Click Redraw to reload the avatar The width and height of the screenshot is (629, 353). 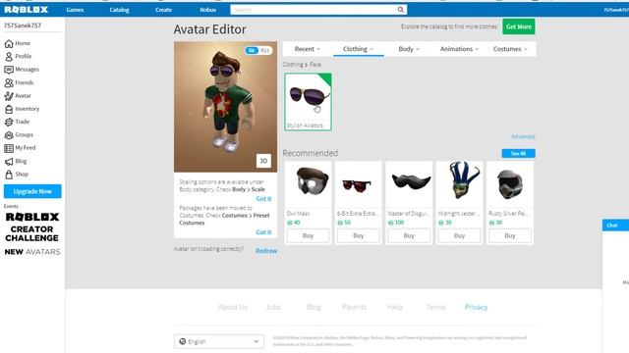[x=266, y=251]
